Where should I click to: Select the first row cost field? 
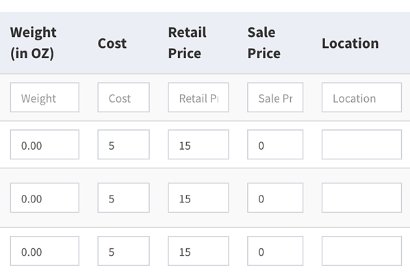124,144
